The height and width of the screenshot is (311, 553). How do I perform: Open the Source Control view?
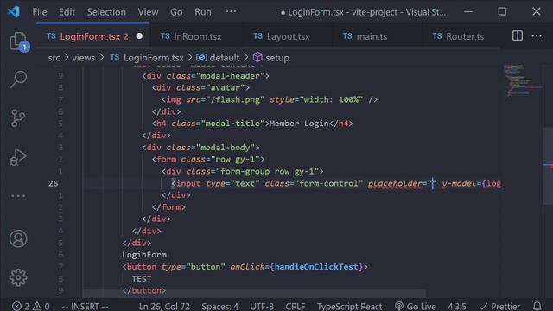pyautogui.click(x=18, y=118)
